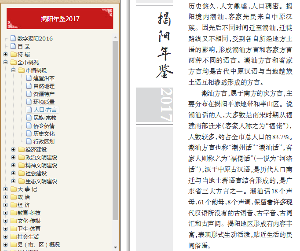The height and width of the screenshot is (251, 300).
Task: Open the 目 录 contents entry
Action: [x=24, y=46]
